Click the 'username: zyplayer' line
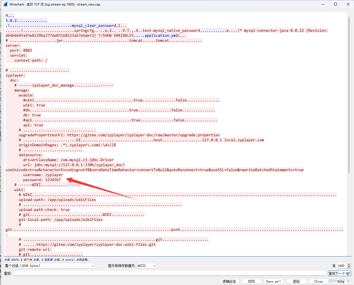354x285 pixels. click(x=43, y=175)
